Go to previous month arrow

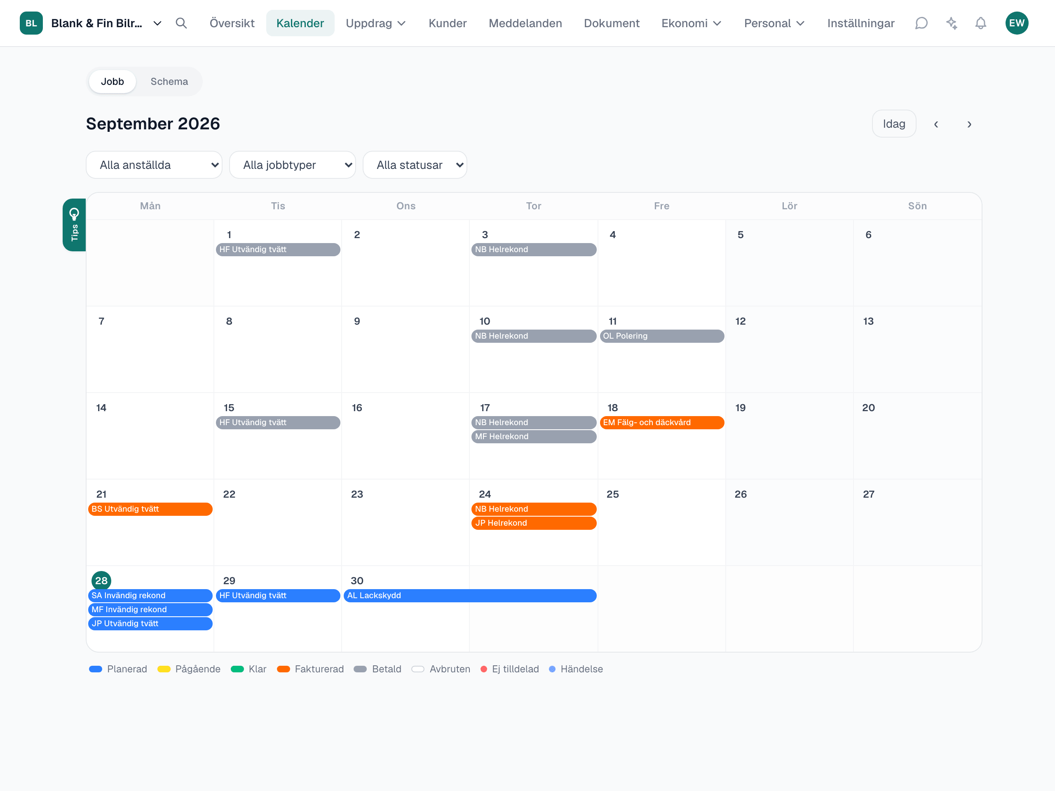coord(936,124)
